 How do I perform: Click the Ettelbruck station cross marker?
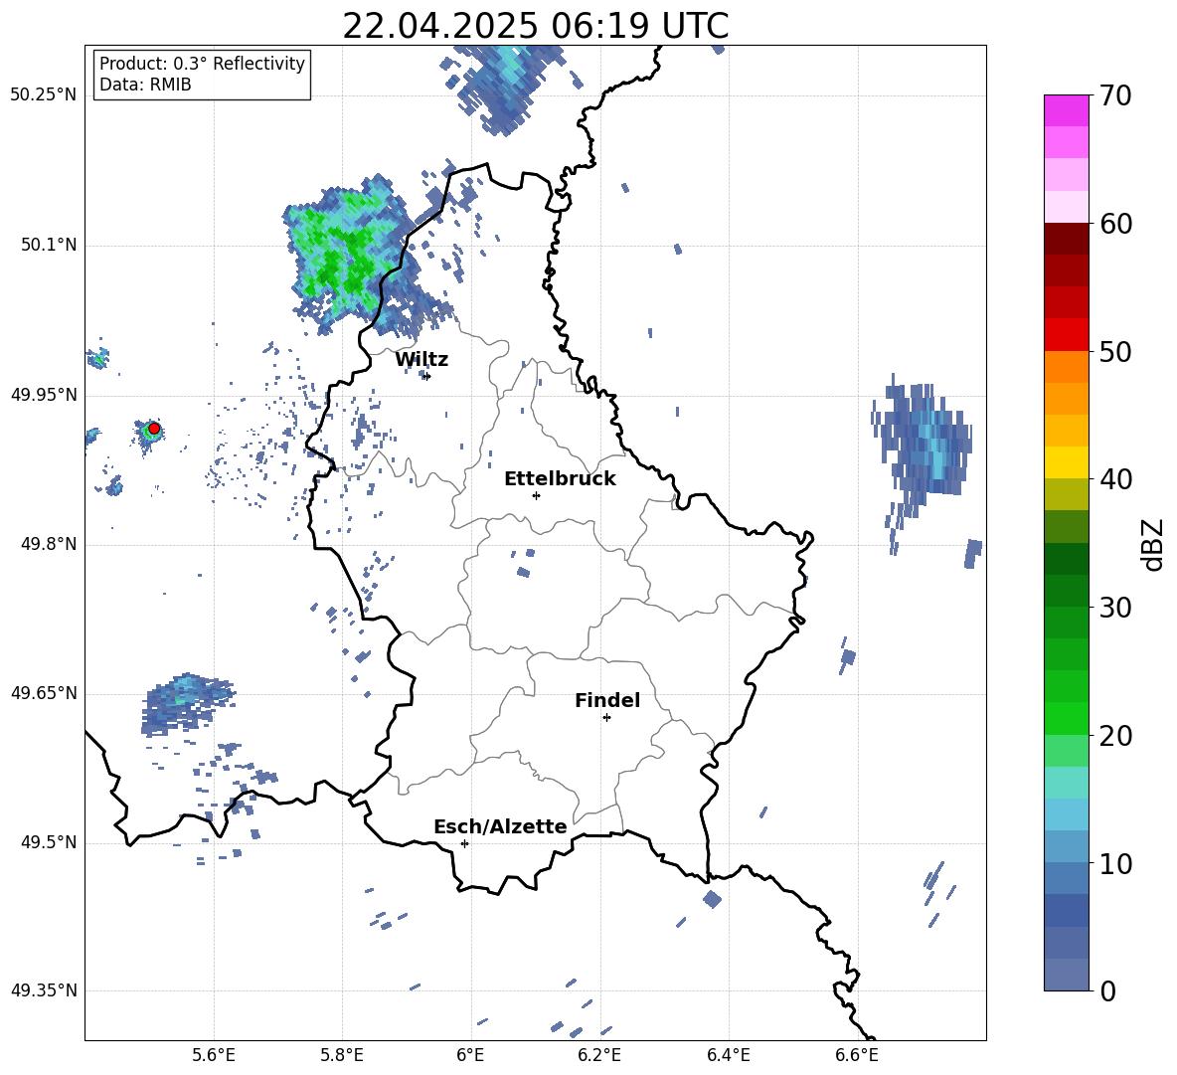536,495
